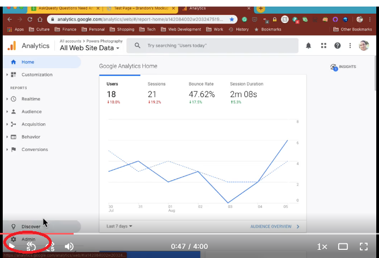Open the Other Bookmarks folder

(352, 29)
